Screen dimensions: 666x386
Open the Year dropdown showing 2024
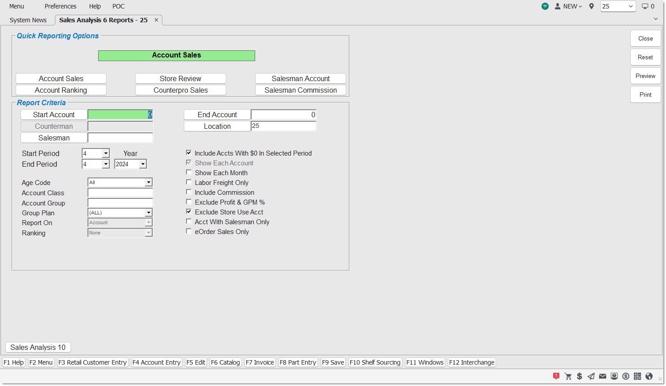pyautogui.click(x=143, y=164)
